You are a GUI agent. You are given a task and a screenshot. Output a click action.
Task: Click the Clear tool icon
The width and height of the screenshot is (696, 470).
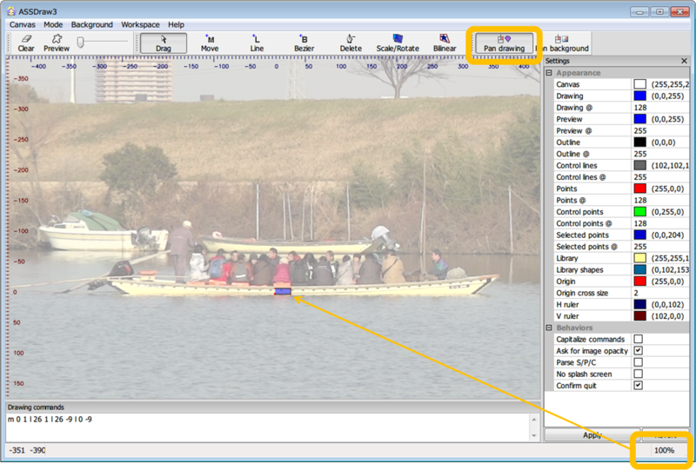(x=26, y=43)
